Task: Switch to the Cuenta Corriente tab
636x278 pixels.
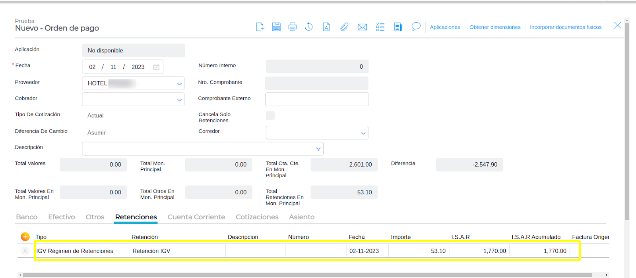Action: (x=196, y=217)
